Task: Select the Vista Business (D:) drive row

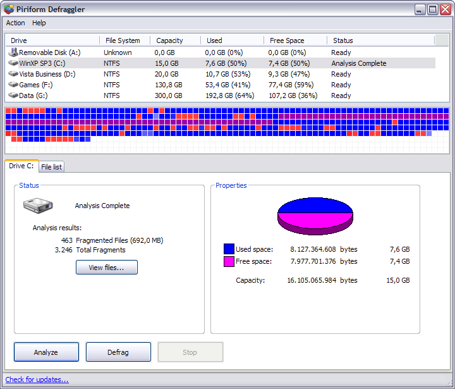Action: [x=221, y=74]
